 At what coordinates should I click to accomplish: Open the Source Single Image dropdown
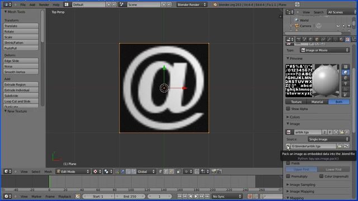tap(328, 139)
